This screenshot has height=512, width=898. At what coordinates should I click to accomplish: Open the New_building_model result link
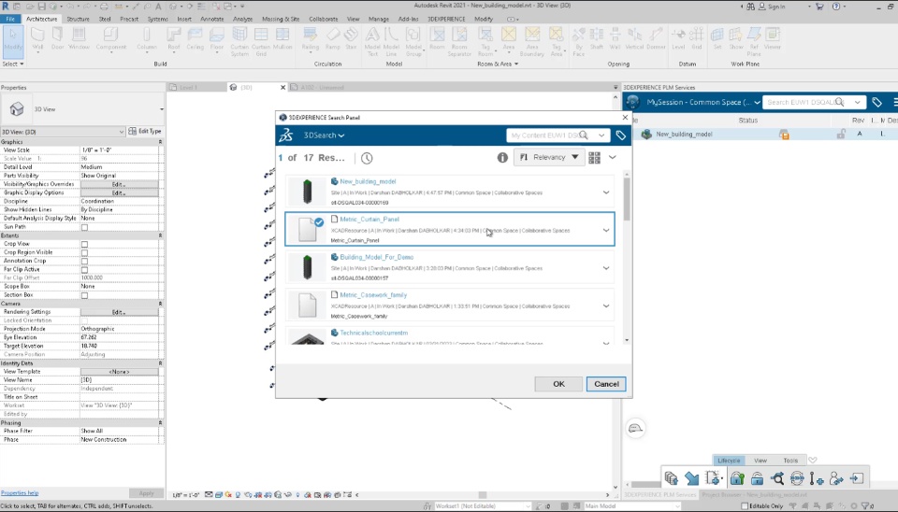[x=368, y=181]
